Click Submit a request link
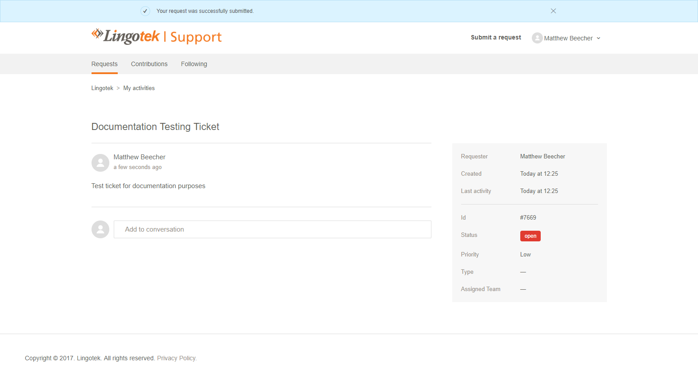698x390 pixels. point(496,38)
